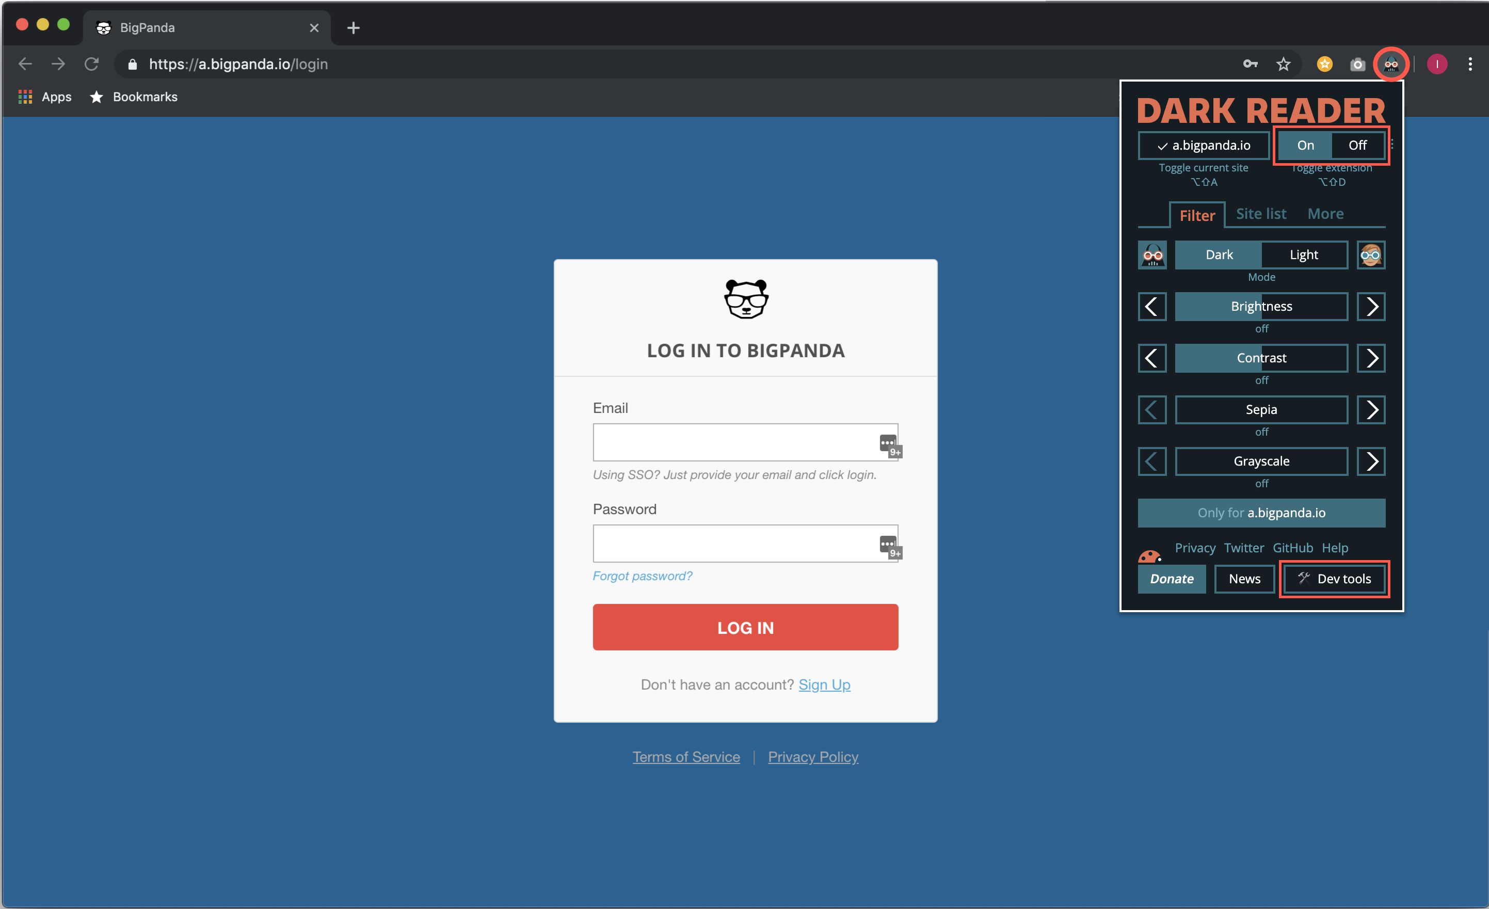The height and width of the screenshot is (909, 1489).
Task: Click the Grayscale slider bar
Action: click(x=1261, y=462)
